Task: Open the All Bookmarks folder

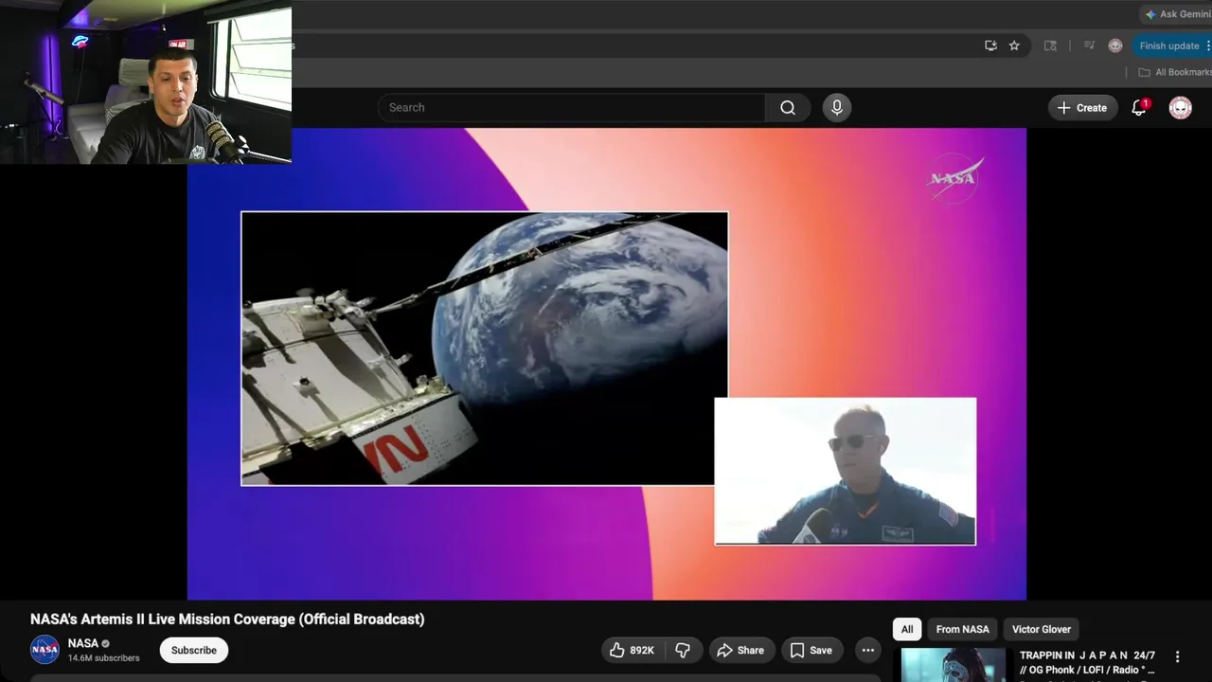Action: 1174,72
